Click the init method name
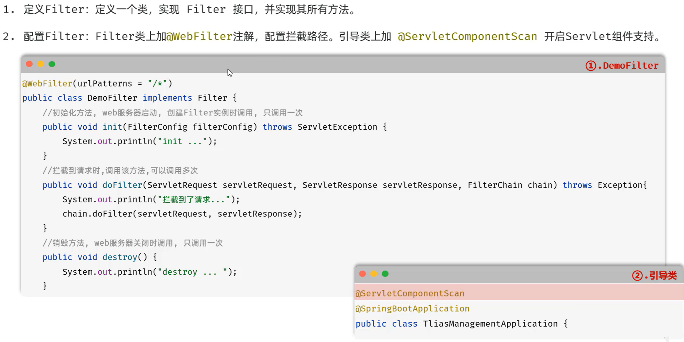Image resolution: width=684 pixels, height=342 pixels. click(x=112, y=127)
